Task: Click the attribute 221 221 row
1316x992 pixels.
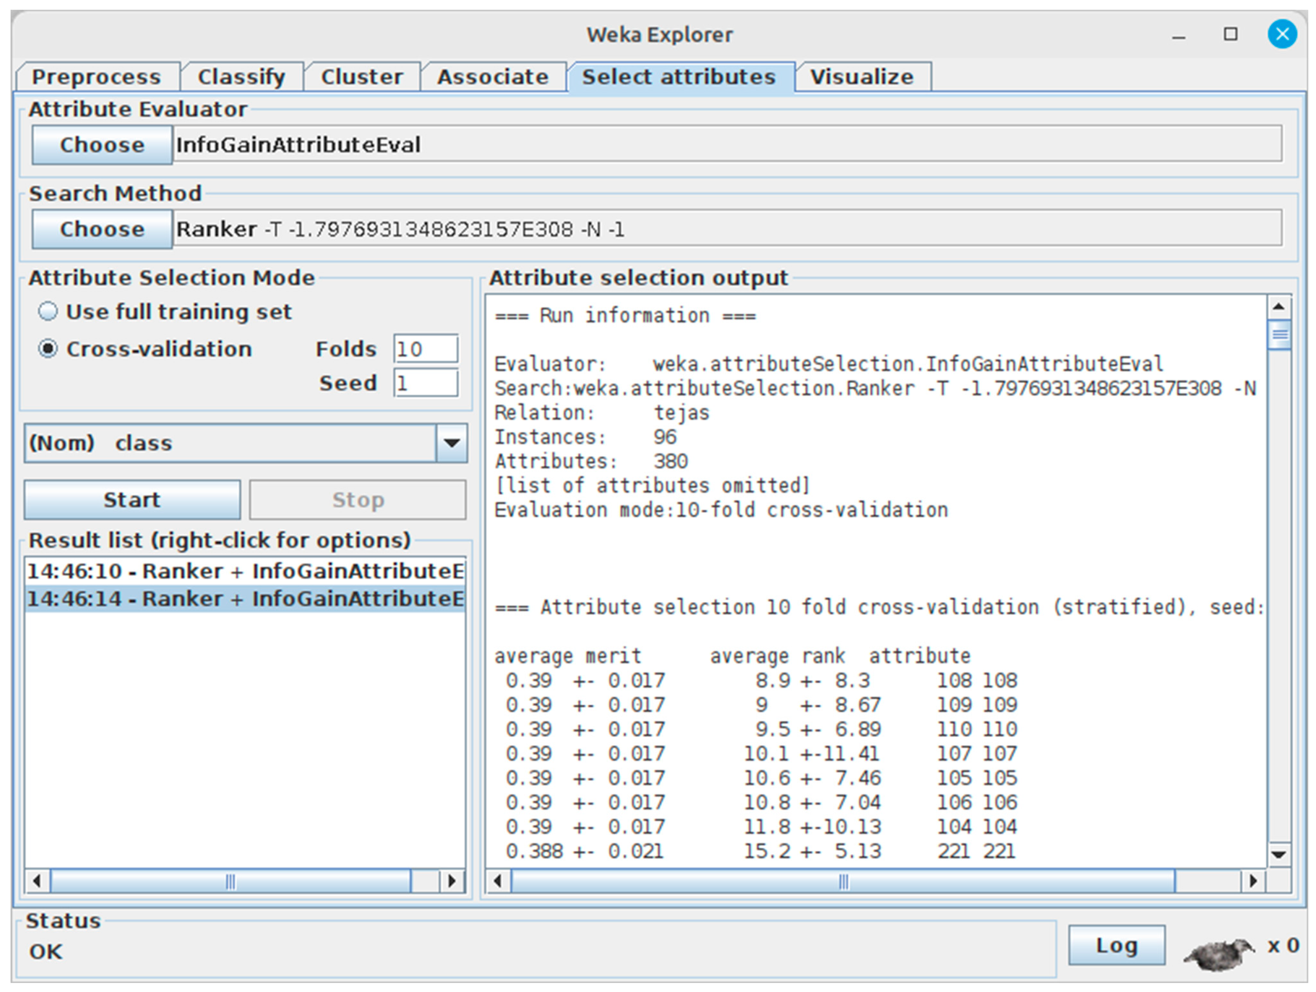Action: point(761,851)
